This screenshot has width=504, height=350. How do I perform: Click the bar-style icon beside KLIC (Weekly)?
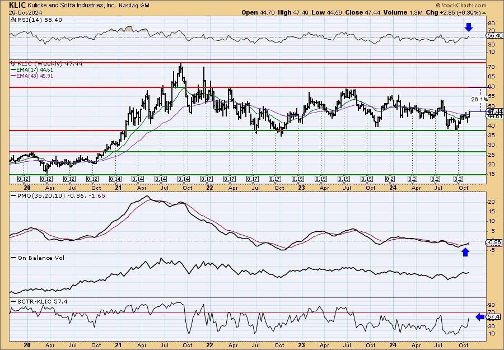click(13, 63)
